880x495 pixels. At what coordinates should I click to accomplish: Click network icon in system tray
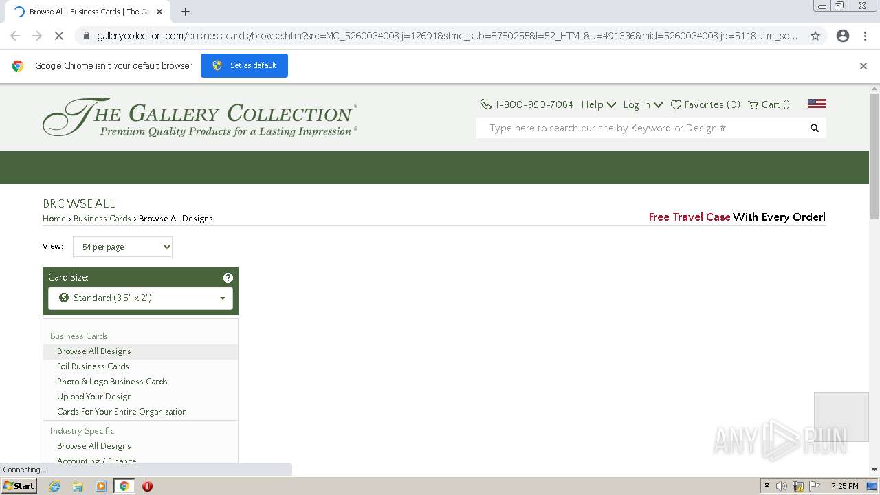(798, 486)
